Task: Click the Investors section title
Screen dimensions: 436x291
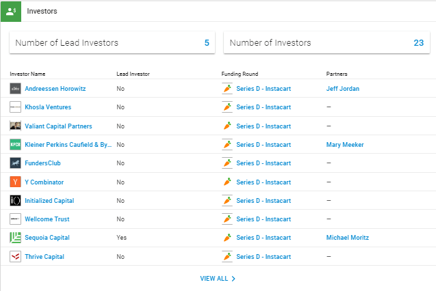Action: [42, 11]
